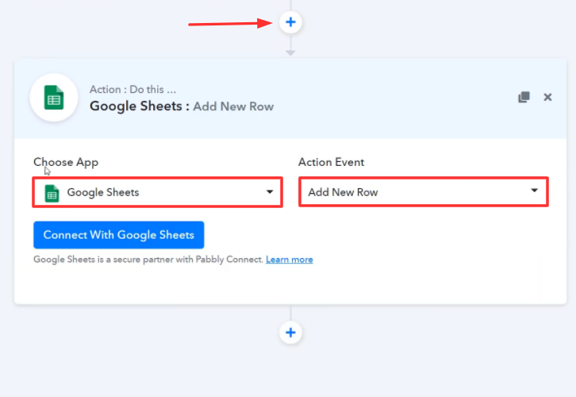Open the Learn more link

pyautogui.click(x=290, y=260)
